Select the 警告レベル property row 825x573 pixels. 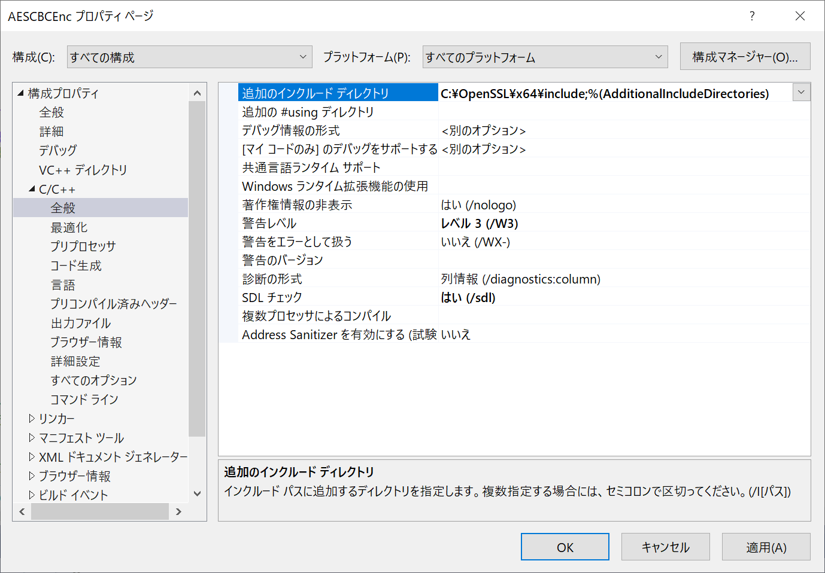(335, 223)
